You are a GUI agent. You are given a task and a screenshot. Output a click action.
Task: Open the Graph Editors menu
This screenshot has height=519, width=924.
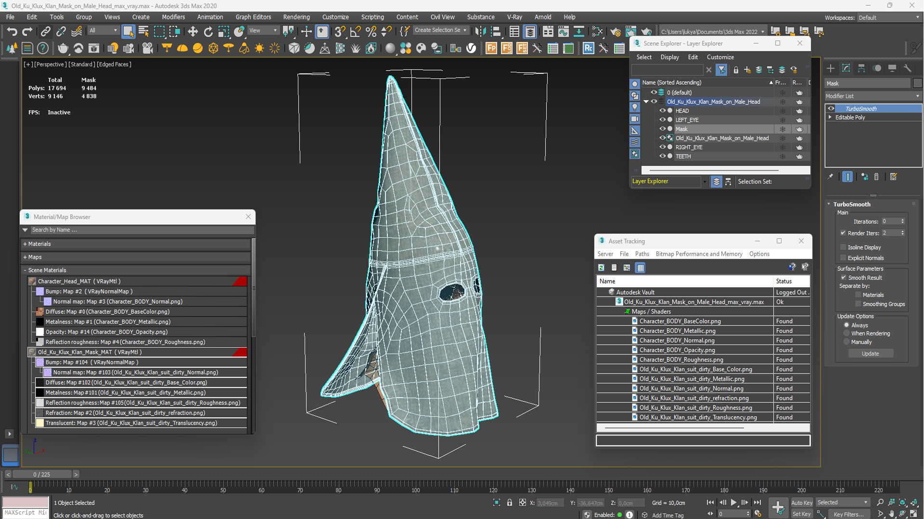253,17
